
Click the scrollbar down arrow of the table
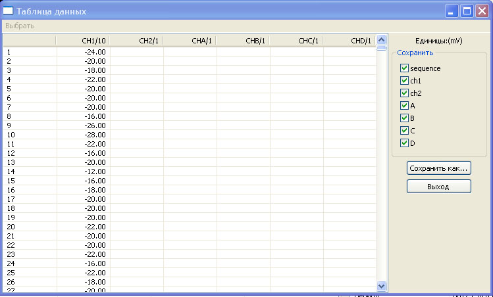point(381,286)
